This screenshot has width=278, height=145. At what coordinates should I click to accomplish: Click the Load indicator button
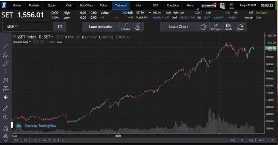100,27
